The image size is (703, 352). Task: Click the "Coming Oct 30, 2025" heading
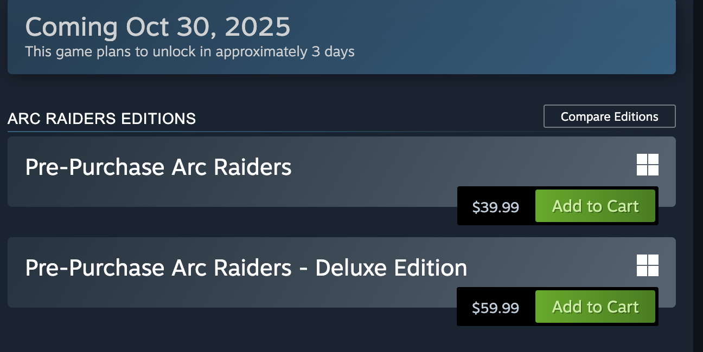click(x=158, y=27)
